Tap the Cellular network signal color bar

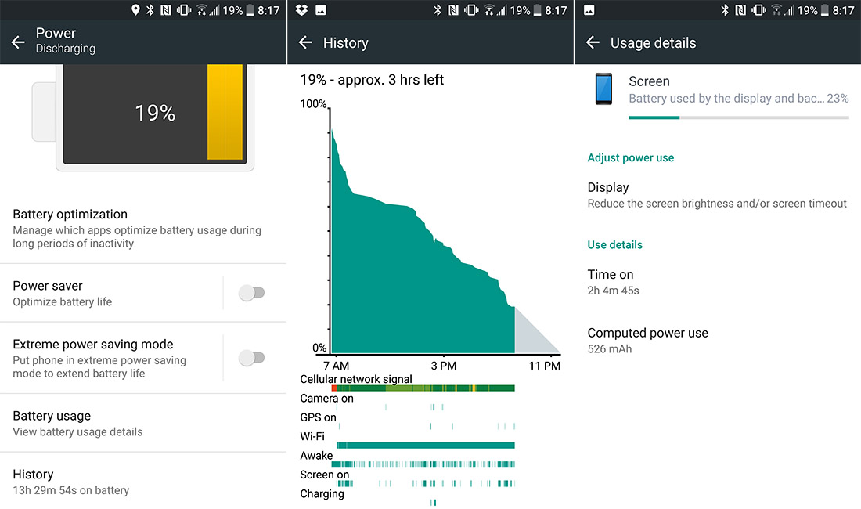423,388
